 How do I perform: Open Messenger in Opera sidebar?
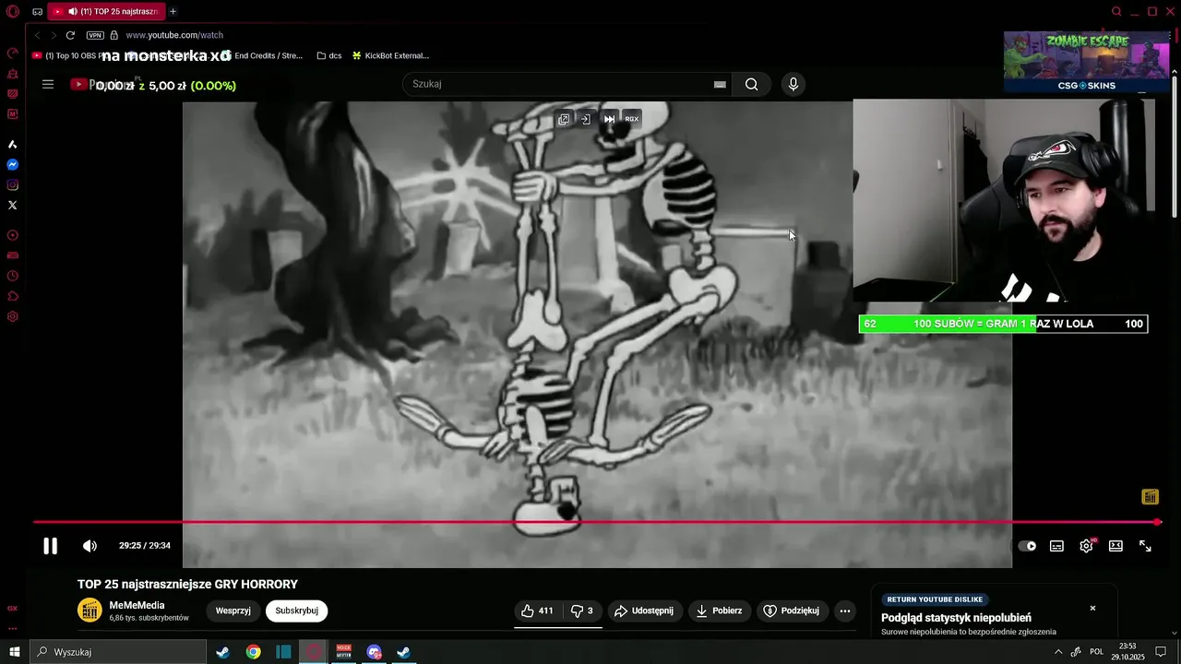click(x=13, y=165)
